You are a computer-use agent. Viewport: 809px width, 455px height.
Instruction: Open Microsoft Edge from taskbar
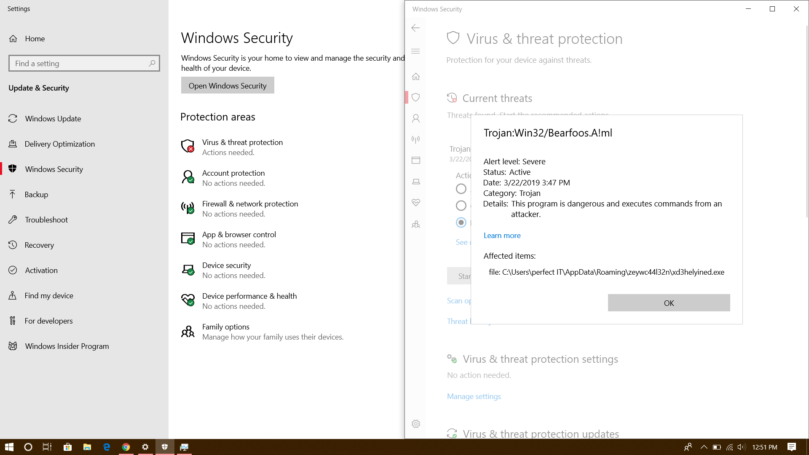107,447
